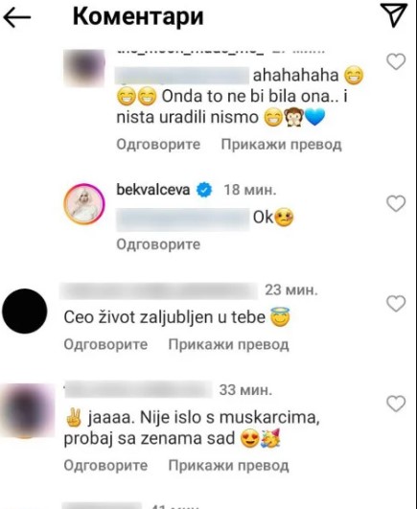This screenshot has height=509, width=417.
Task: Open blurred avatar of top commenter
Action: click(84, 68)
